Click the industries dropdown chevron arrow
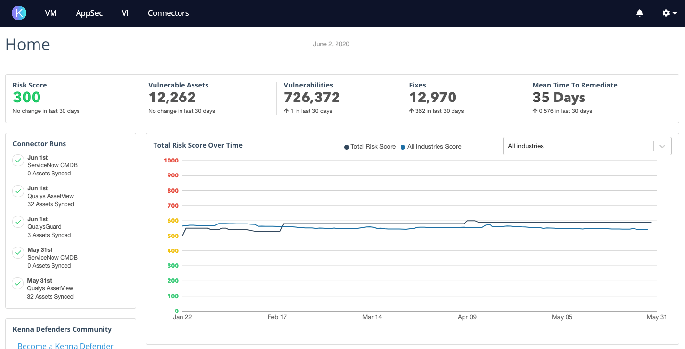This screenshot has width=685, height=349. click(x=662, y=146)
